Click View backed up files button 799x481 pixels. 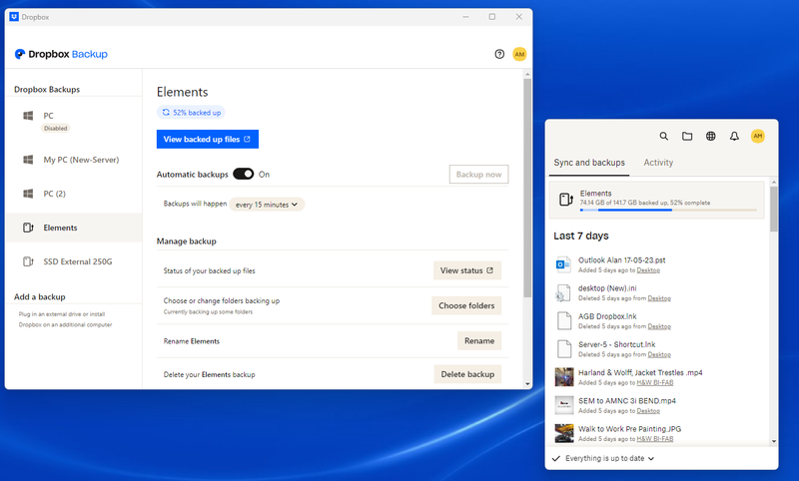pyautogui.click(x=208, y=139)
